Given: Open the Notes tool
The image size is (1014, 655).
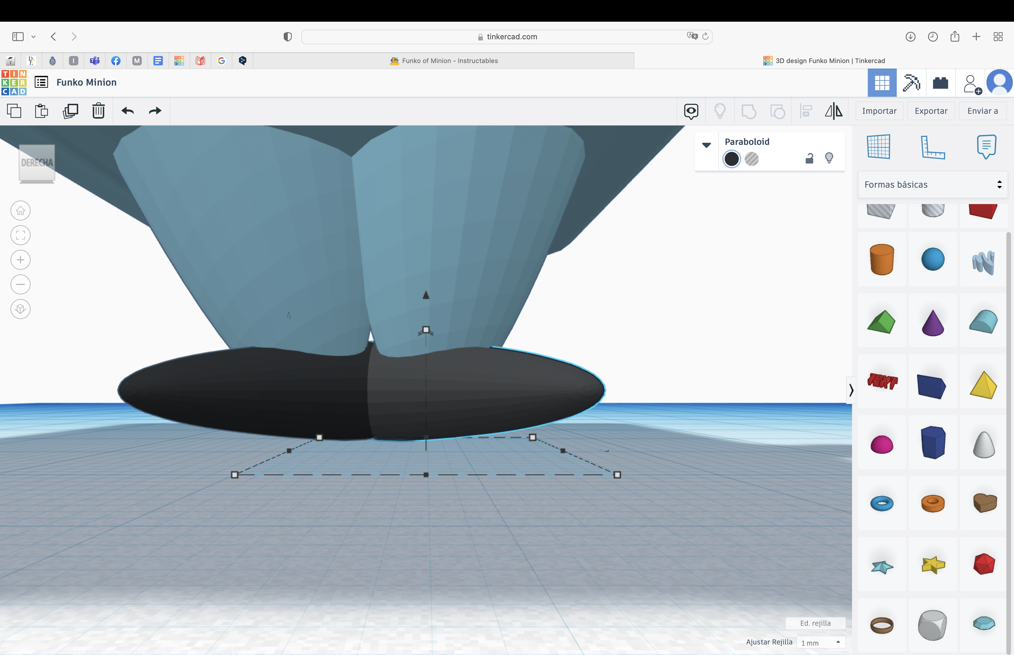Looking at the screenshot, I should coord(987,147).
